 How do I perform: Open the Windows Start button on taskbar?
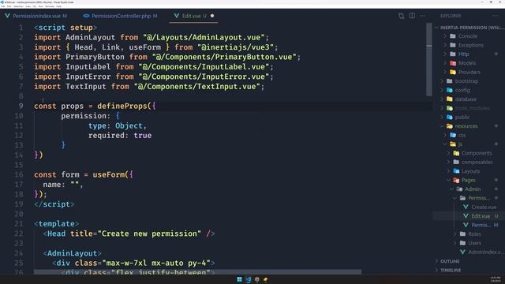click(239, 279)
